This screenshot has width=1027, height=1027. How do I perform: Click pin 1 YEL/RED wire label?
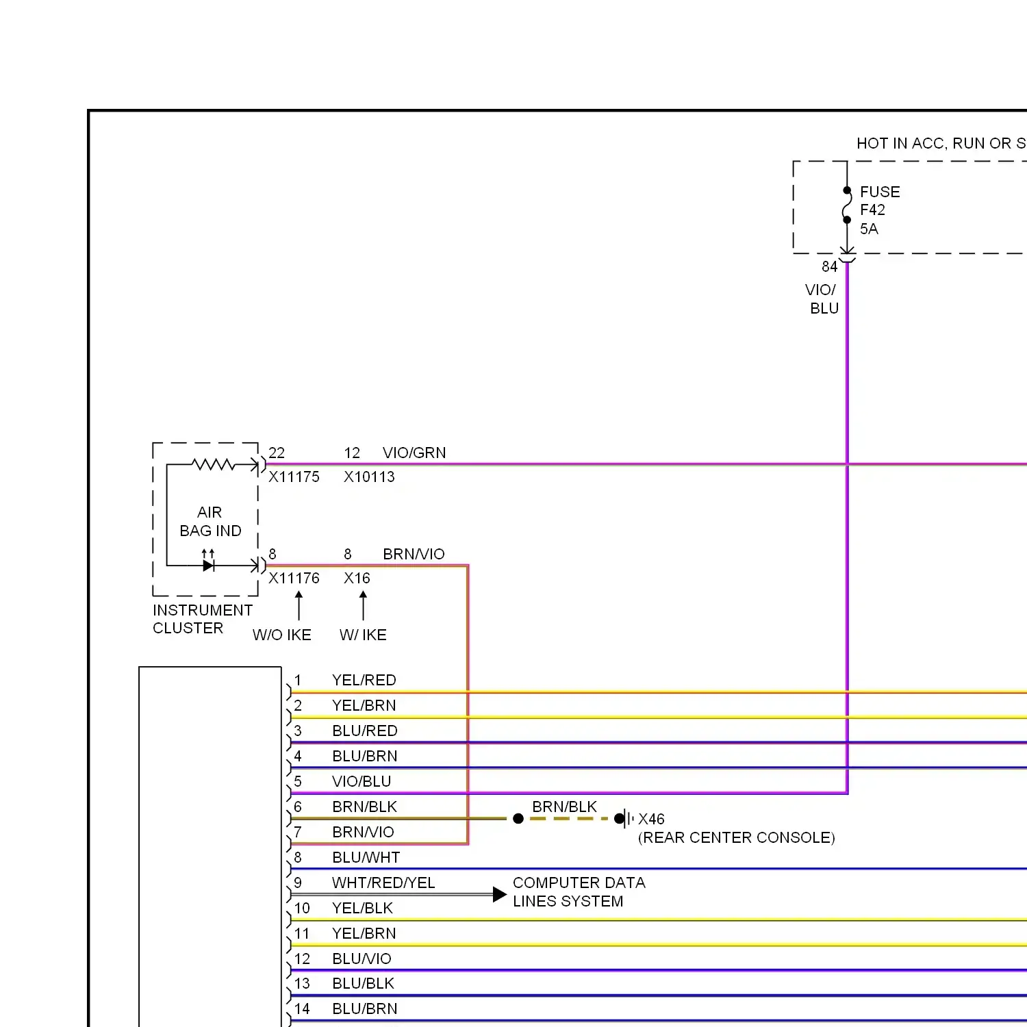[x=364, y=681]
